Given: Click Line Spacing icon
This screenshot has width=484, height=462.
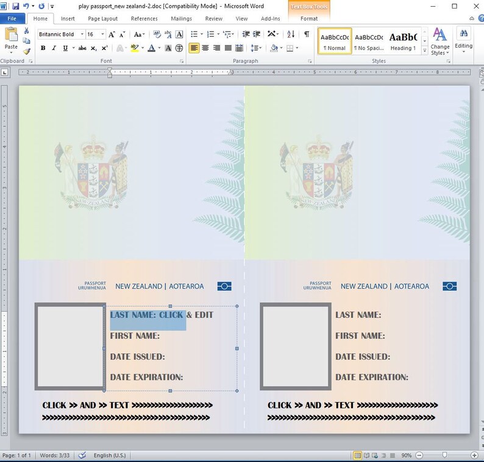Looking at the screenshot, I should point(254,48).
